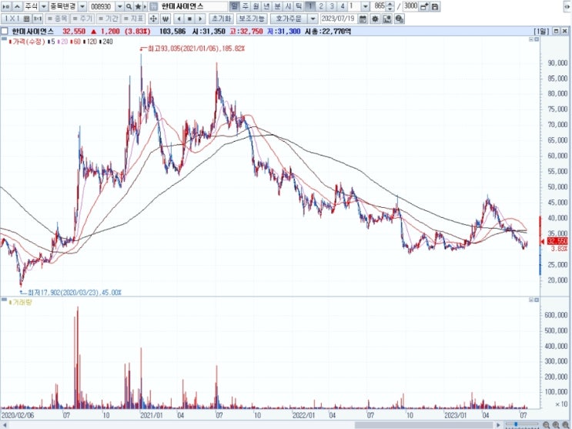Image resolution: width=572 pixels, height=429 pixels.
Task: Switch to the minute 분 period tab
Action: [x=278, y=6]
